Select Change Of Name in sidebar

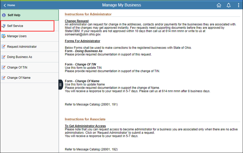click(x=19, y=78)
